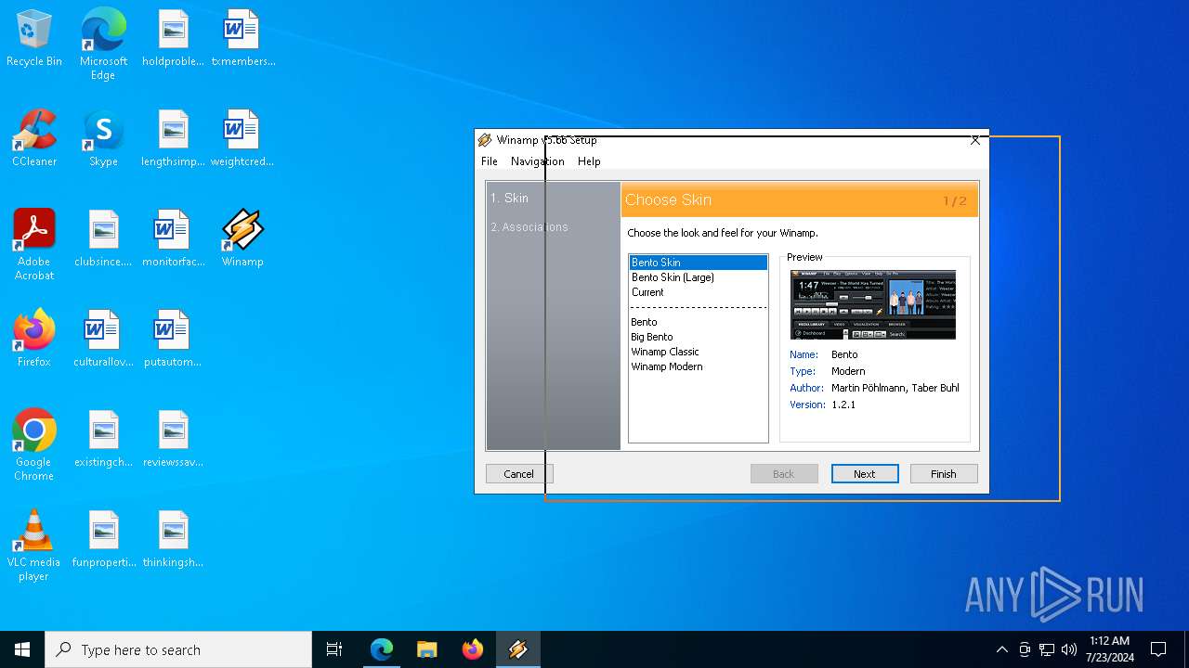1189x668 pixels.
Task: Choose the Winamp Classic skin
Action: point(699,352)
